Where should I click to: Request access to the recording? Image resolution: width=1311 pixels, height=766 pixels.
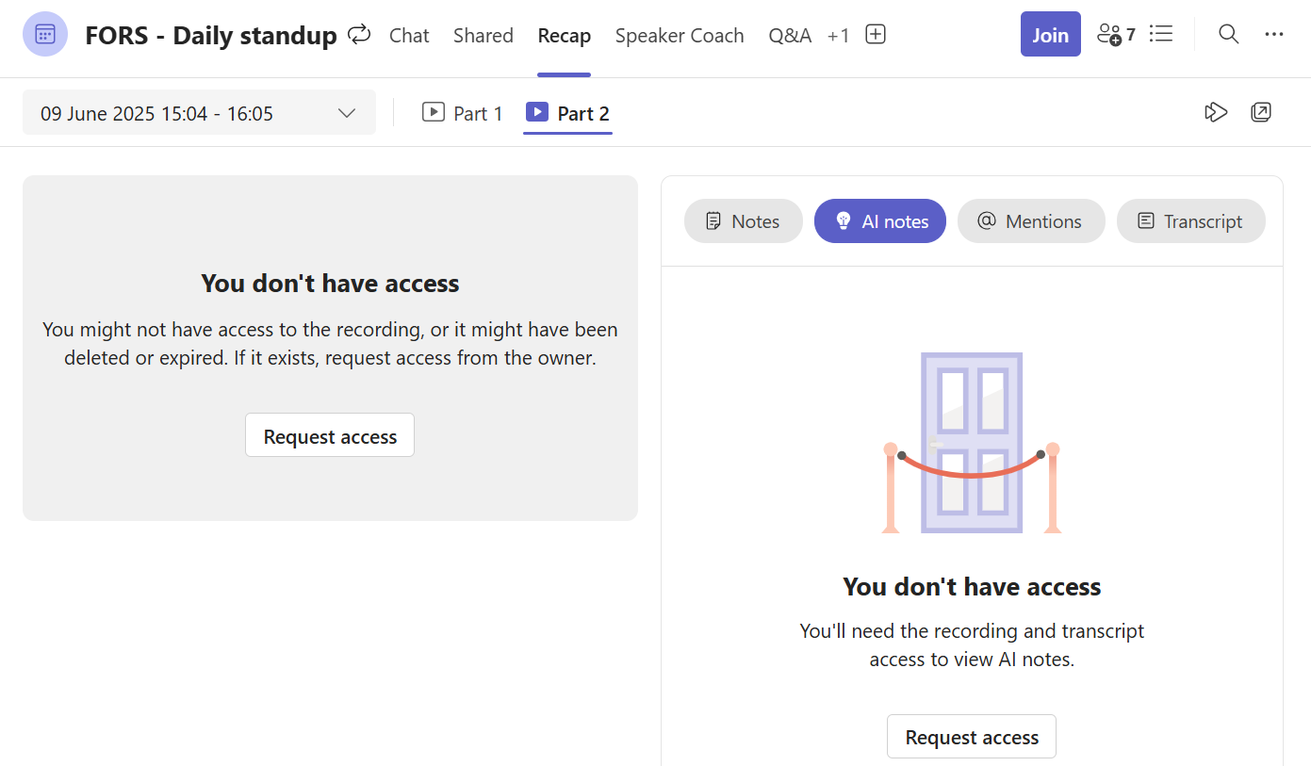tap(330, 436)
